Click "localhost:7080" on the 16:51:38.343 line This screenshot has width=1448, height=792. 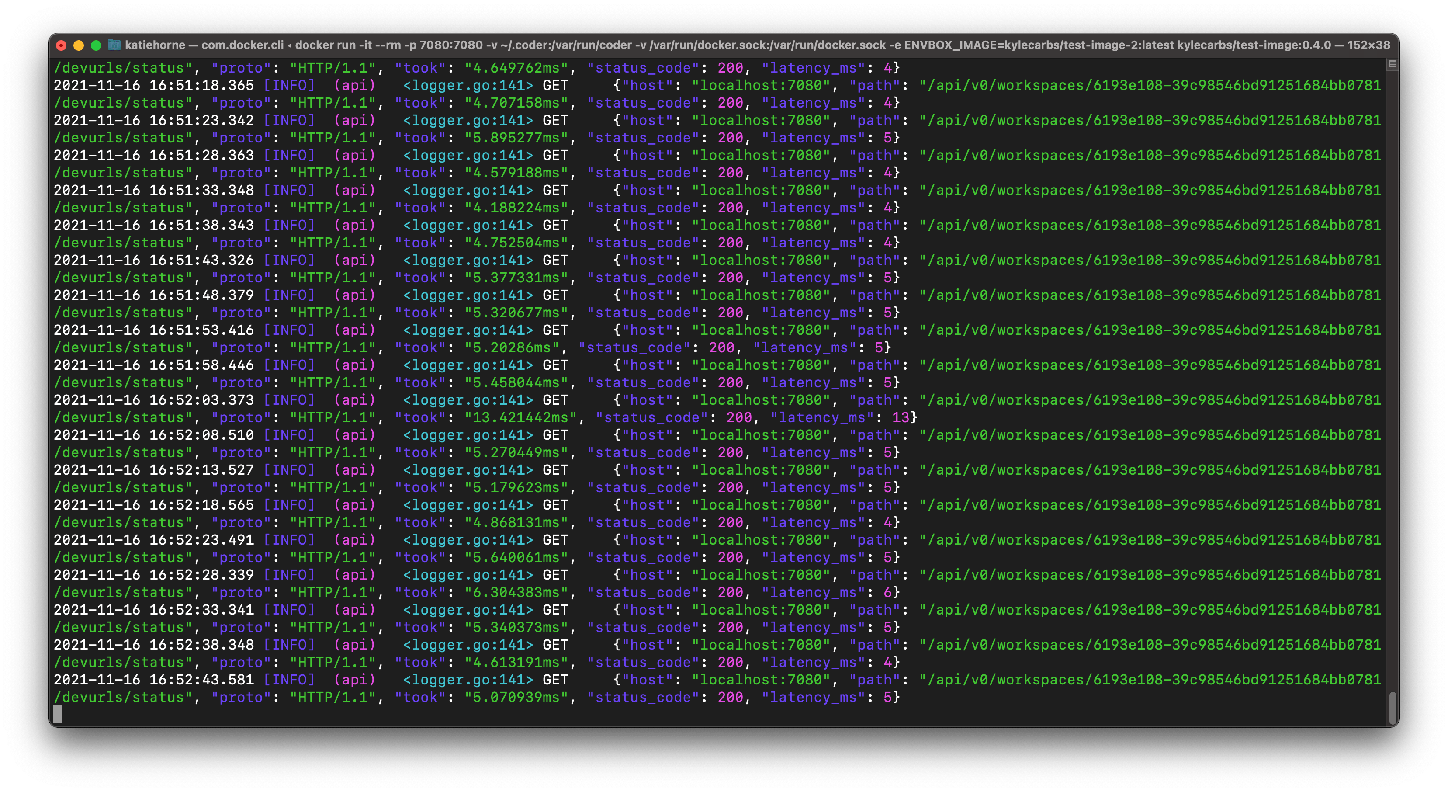(x=761, y=225)
